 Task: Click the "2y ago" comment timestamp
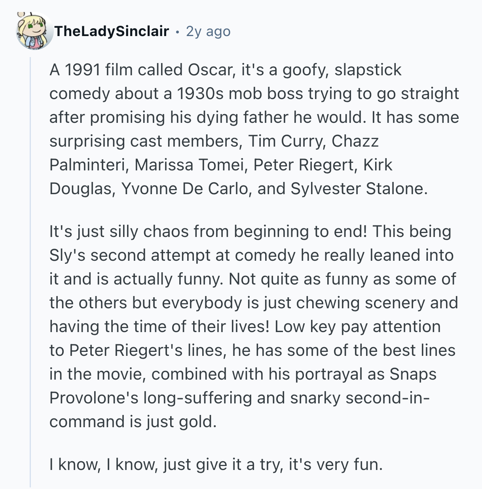coord(208,31)
